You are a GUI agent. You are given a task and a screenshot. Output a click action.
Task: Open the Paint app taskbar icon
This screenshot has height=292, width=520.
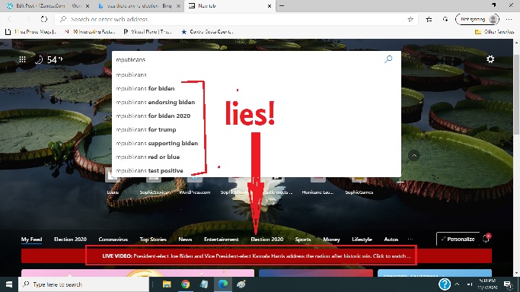(241, 284)
